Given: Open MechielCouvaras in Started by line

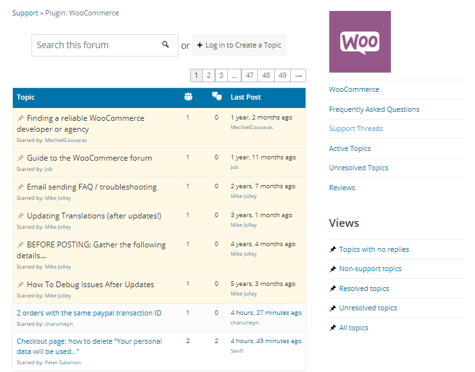Looking at the screenshot, I should pos(66,140).
